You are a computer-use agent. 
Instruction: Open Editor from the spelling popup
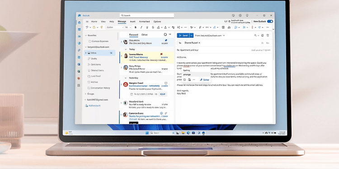point(204,80)
